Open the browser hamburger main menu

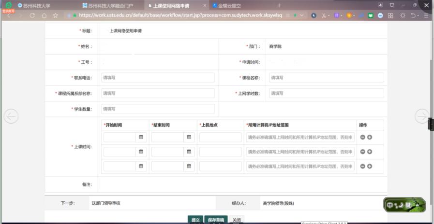coord(426,15)
